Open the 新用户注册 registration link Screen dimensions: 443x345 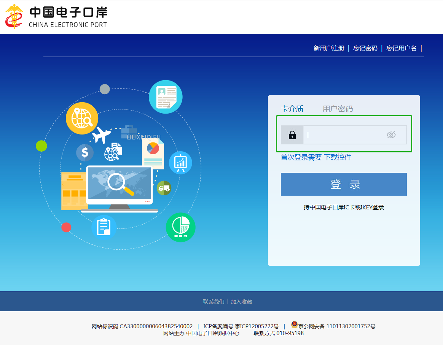328,48
